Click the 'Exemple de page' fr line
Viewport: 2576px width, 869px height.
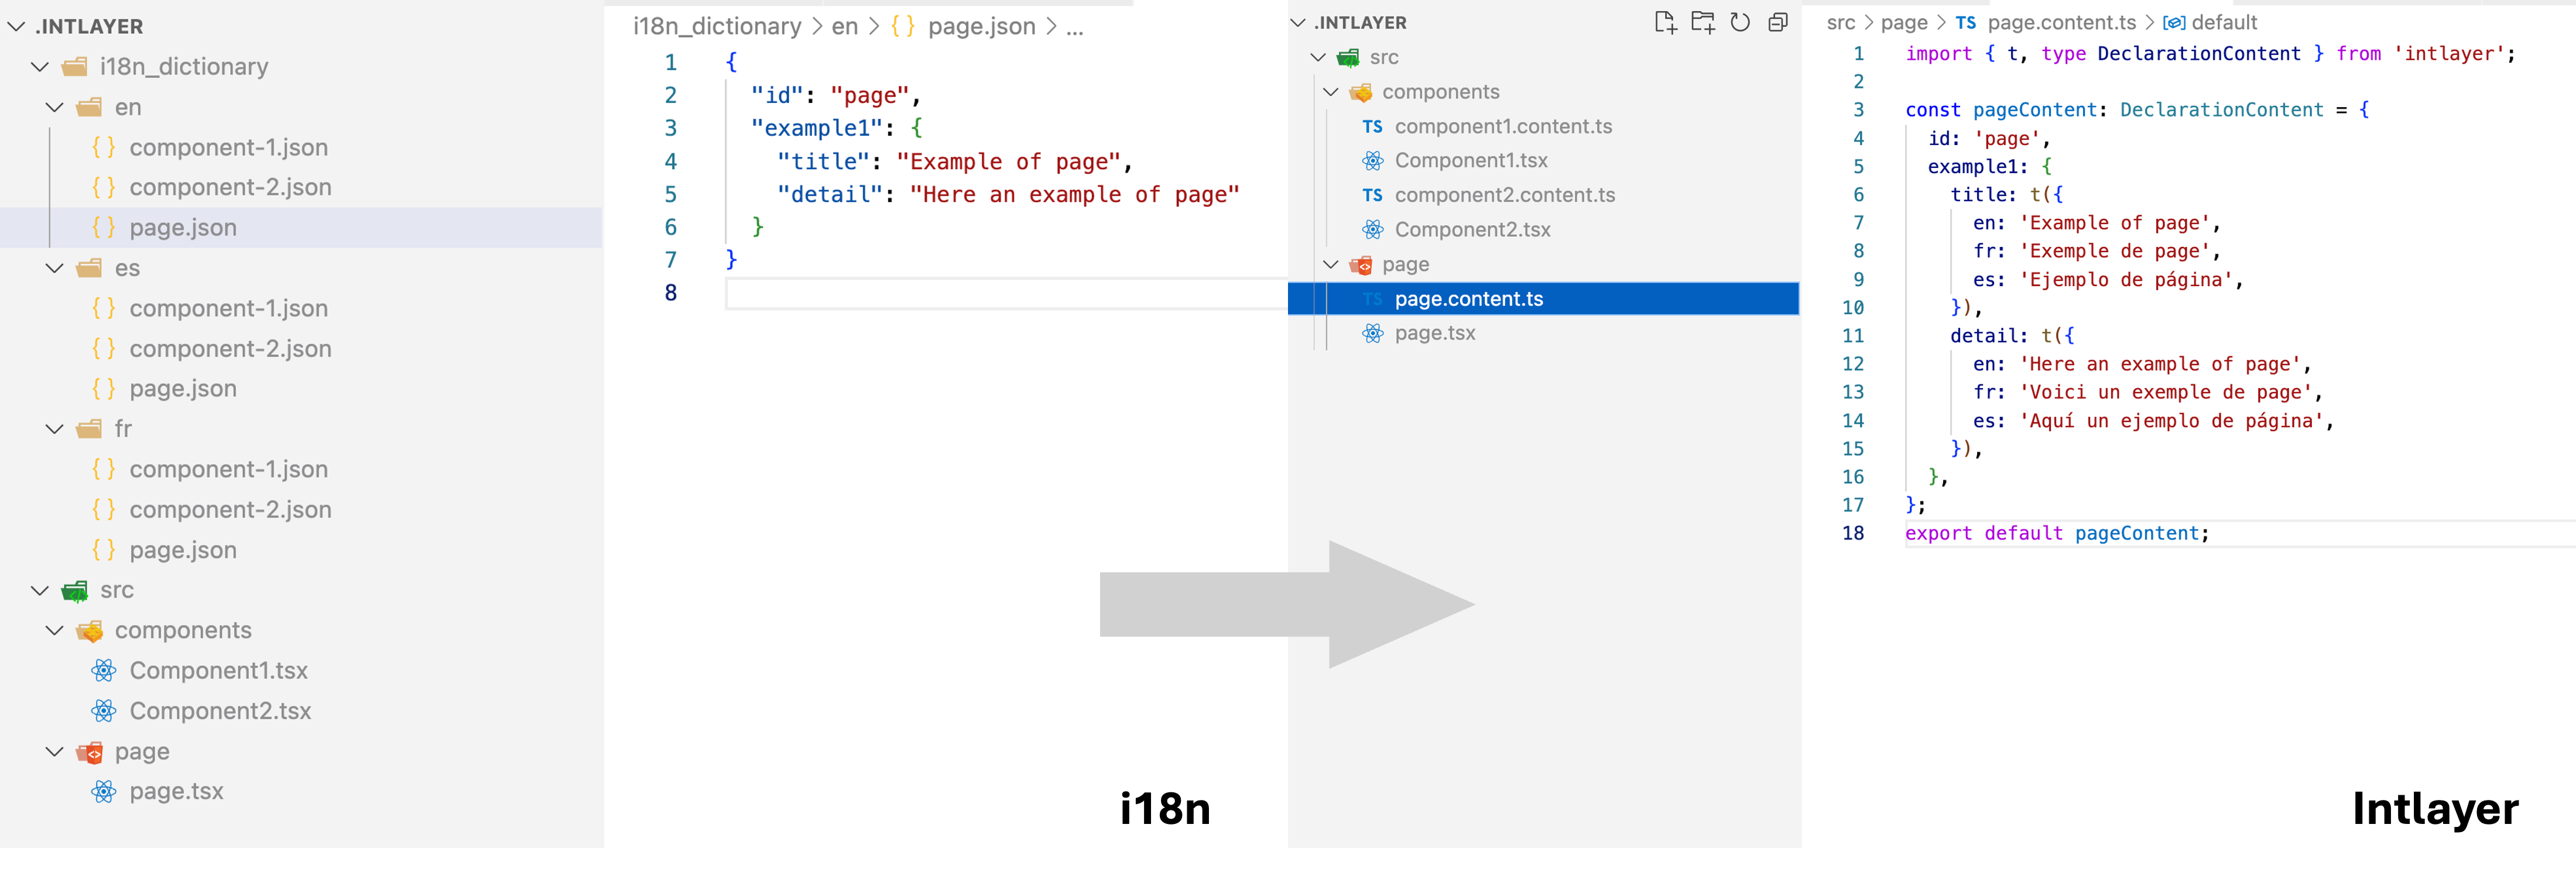click(2097, 251)
